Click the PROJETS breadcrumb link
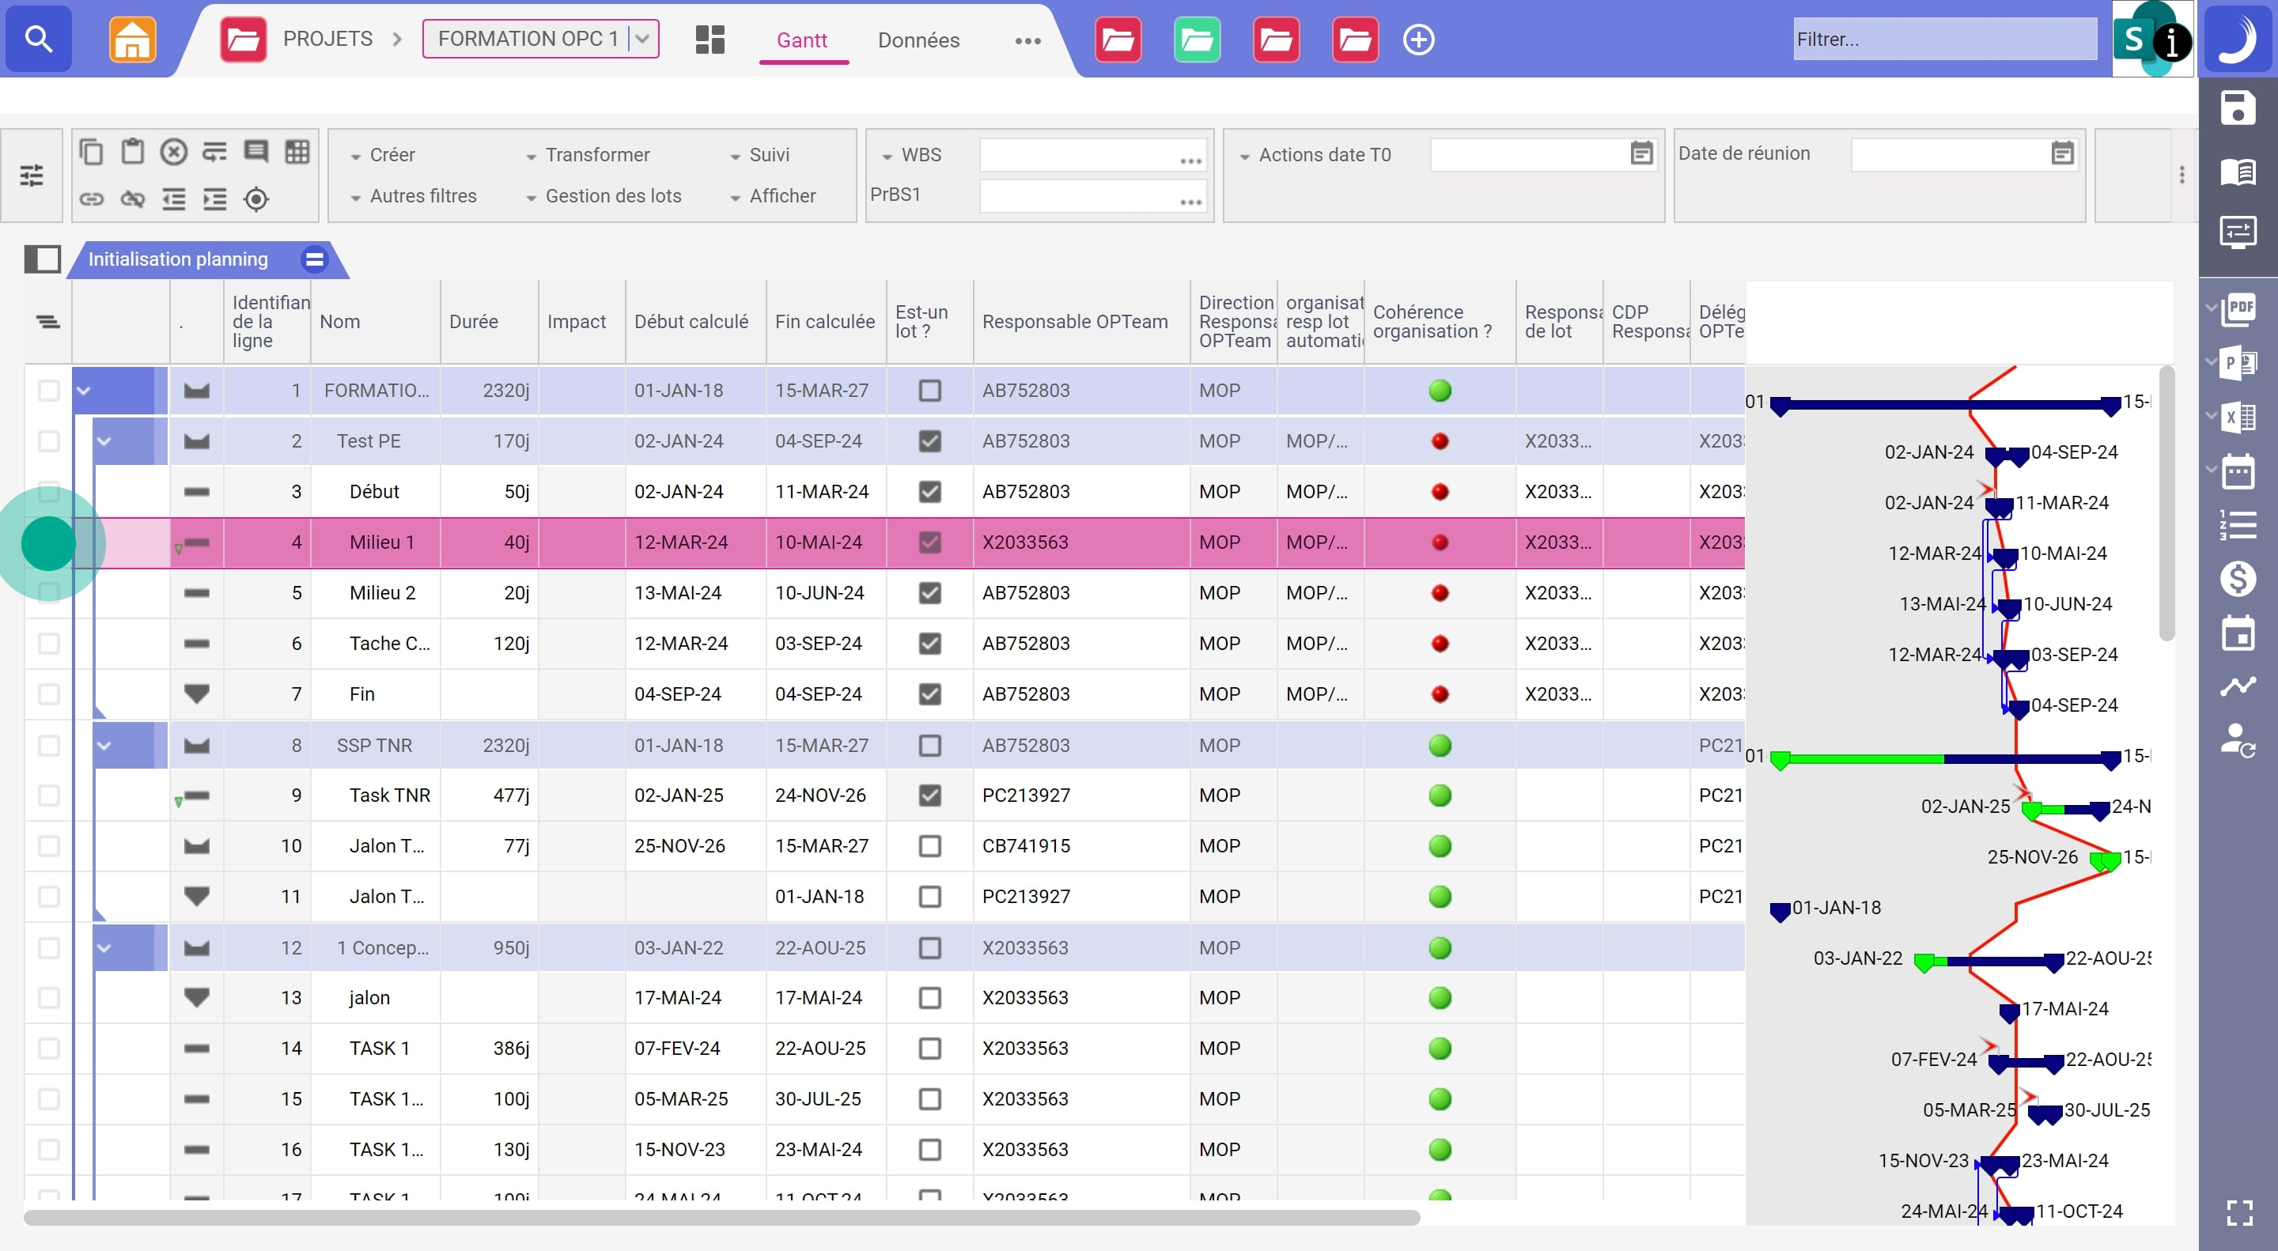 (x=327, y=39)
